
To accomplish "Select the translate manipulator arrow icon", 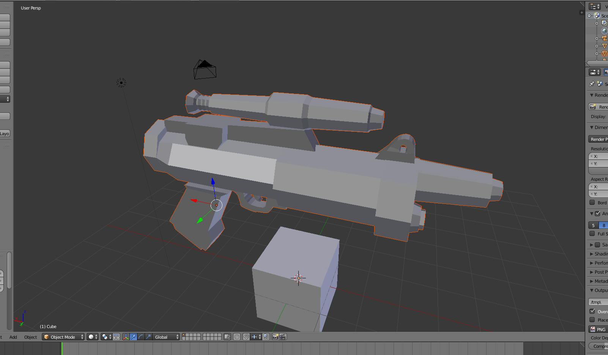I will pos(133,337).
